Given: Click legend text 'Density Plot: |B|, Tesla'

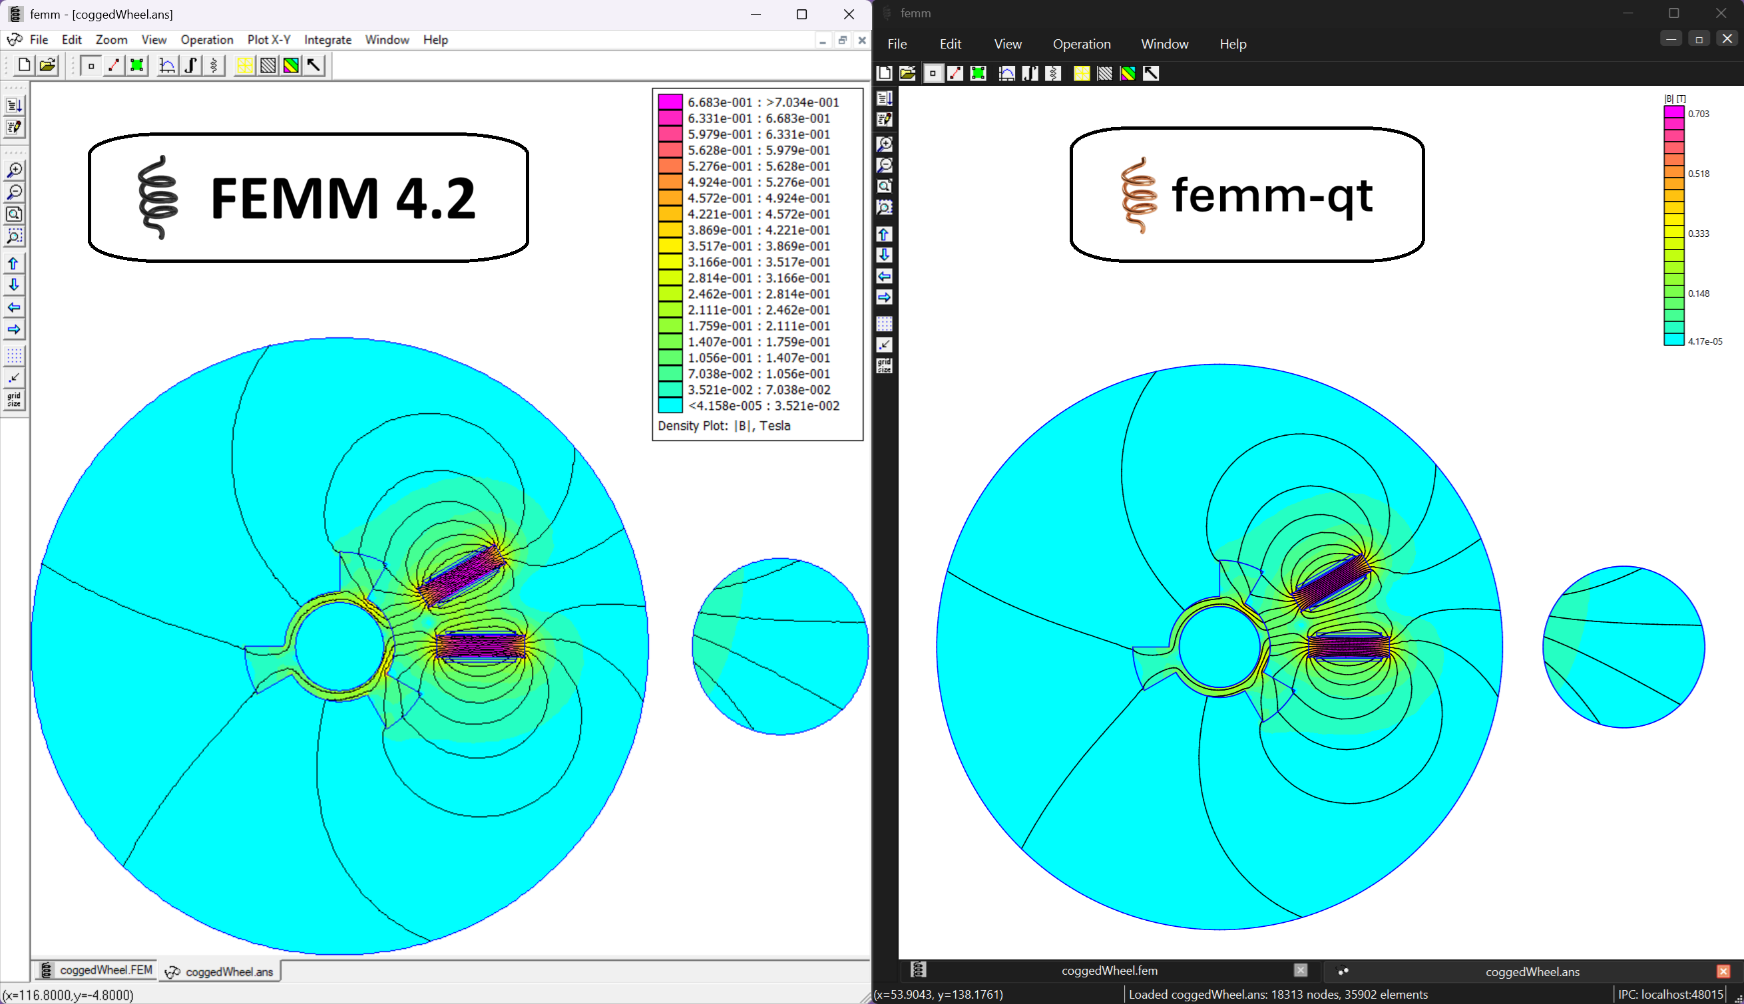Looking at the screenshot, I should click(724, 426).
